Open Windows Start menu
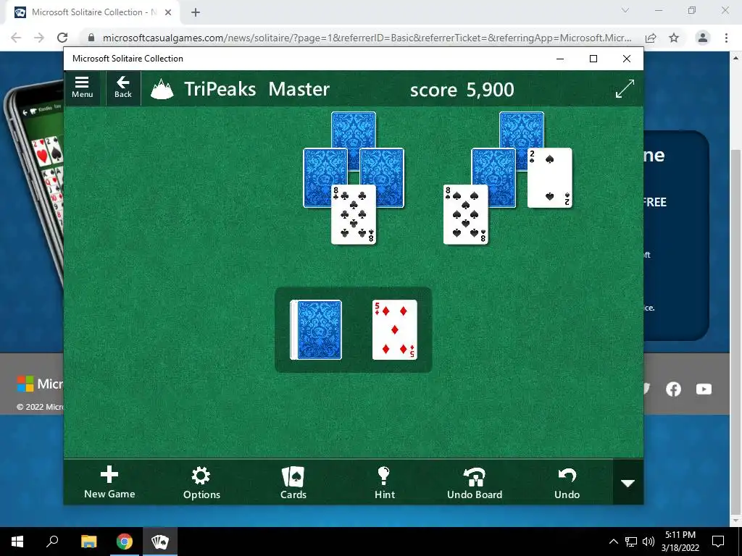 click(x=17, y=542)
